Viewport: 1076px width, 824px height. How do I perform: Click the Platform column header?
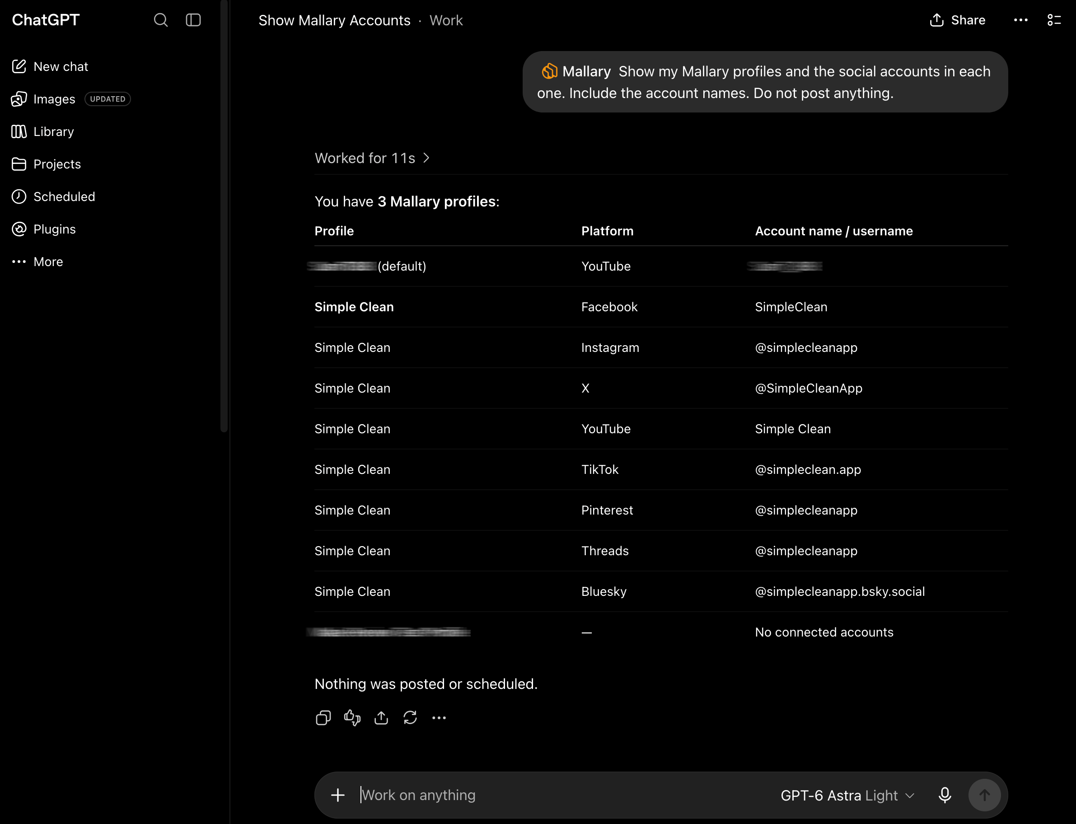point(607,231)
